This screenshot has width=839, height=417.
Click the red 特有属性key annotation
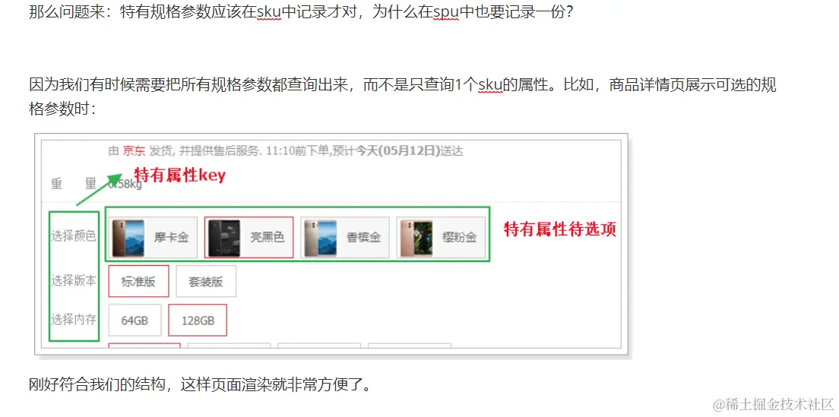pos(180,175)
